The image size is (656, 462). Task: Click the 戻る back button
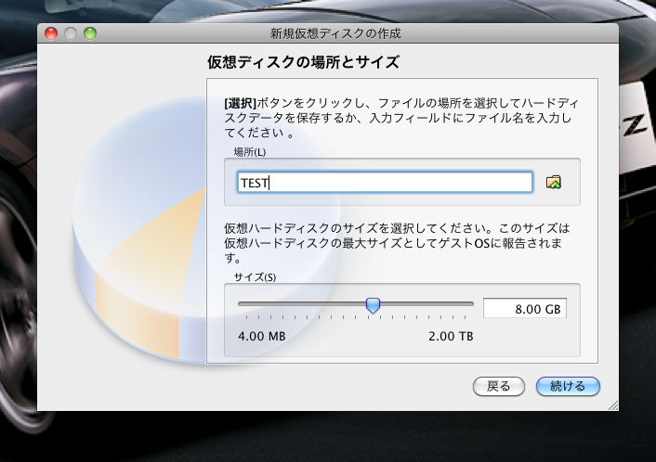tap(498, 386)
